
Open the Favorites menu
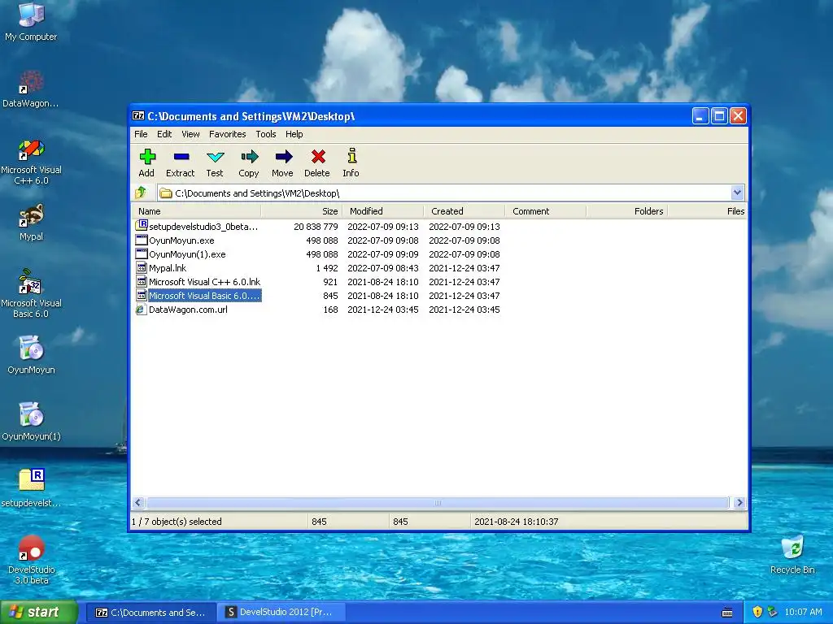click(228, 134)
